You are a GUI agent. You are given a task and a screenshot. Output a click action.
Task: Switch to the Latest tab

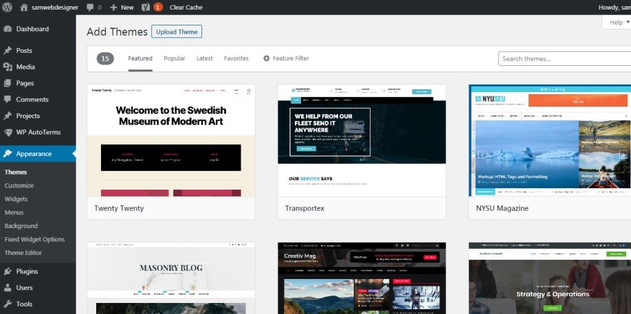[204, 58]
